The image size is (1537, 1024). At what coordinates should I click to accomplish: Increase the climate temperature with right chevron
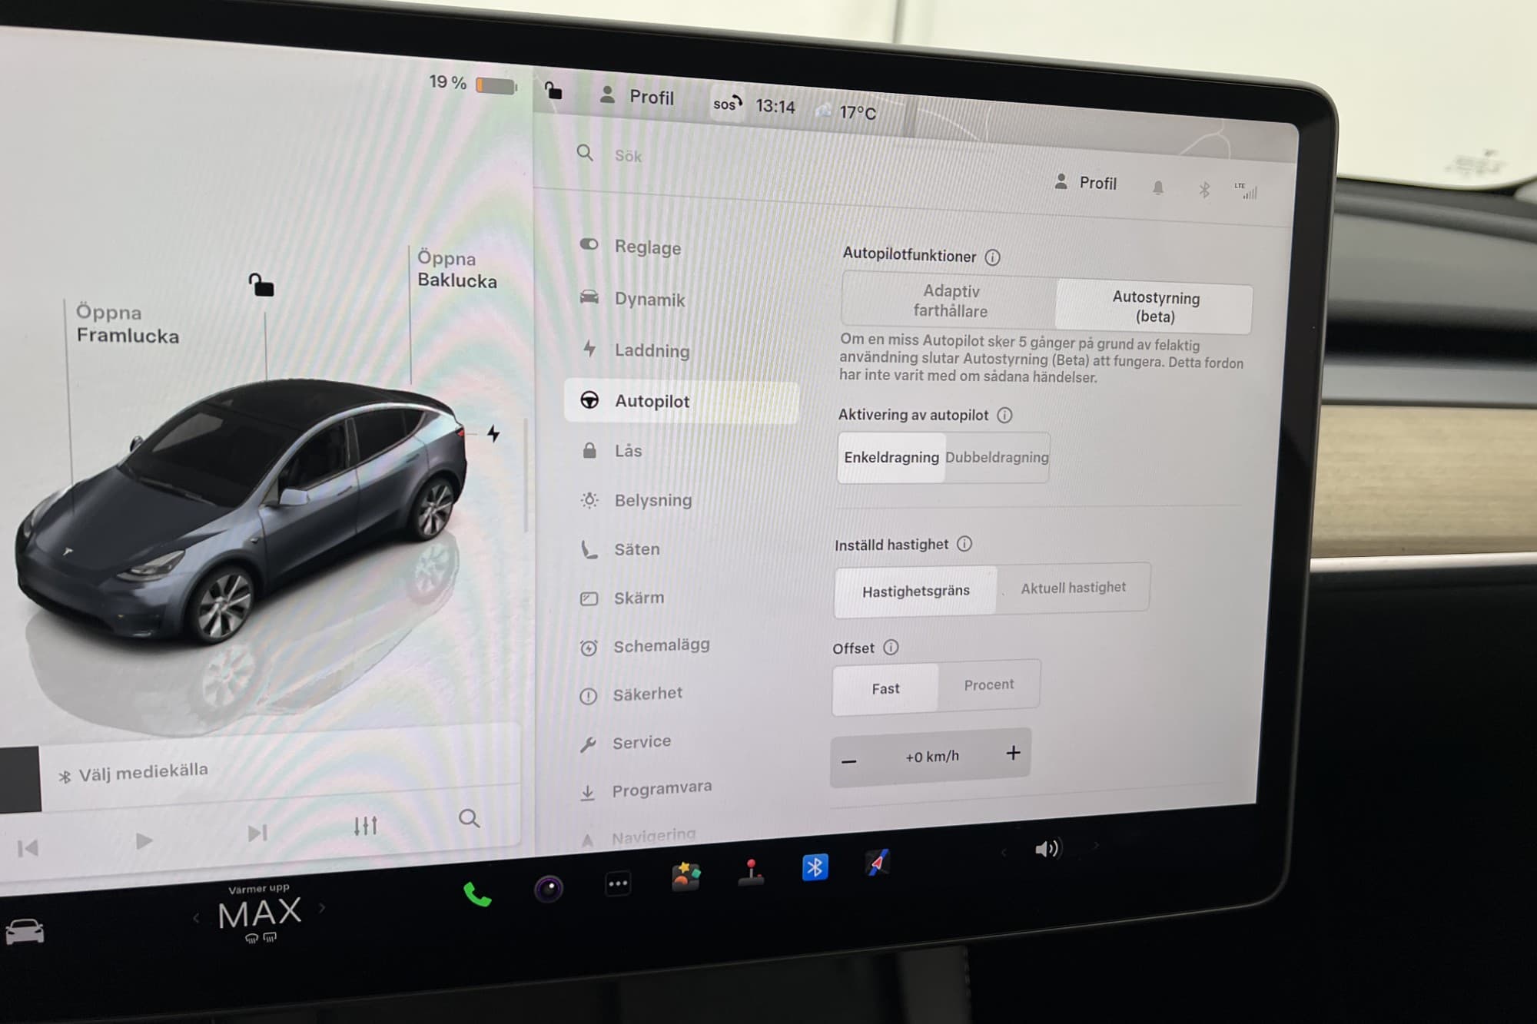click(322, 908)
